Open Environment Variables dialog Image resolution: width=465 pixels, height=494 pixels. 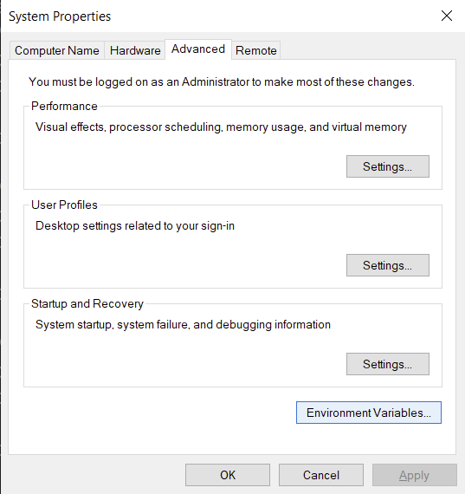[369, 413]
